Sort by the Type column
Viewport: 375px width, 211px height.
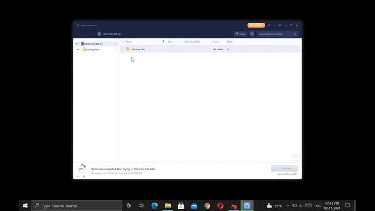coord(216,42)
